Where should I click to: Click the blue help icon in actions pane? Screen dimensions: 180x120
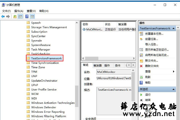[x=141, y=83]
